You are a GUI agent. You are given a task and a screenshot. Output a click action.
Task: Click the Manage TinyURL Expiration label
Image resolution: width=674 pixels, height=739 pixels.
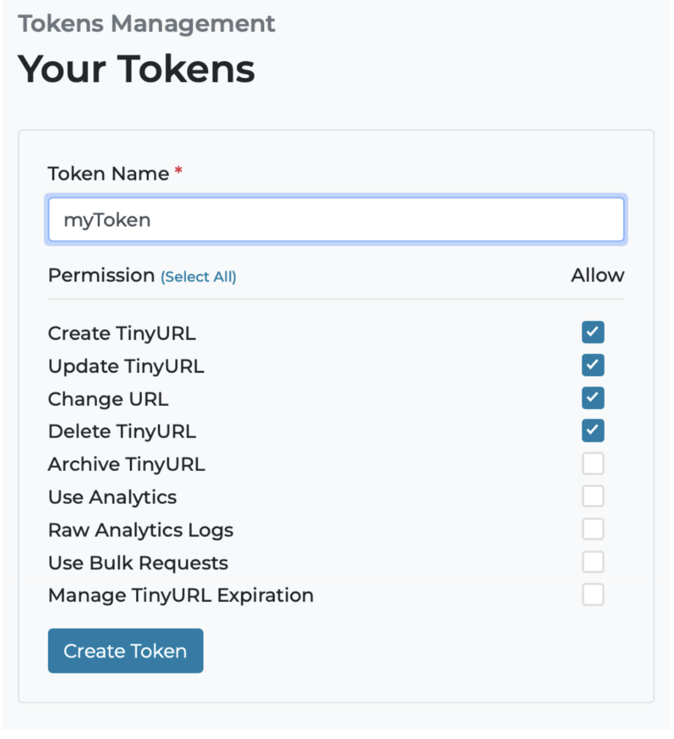(181, 596)
